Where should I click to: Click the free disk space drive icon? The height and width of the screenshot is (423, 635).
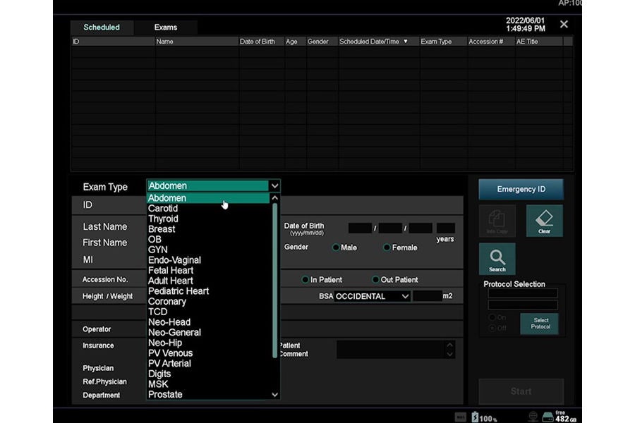coord(548,417)
